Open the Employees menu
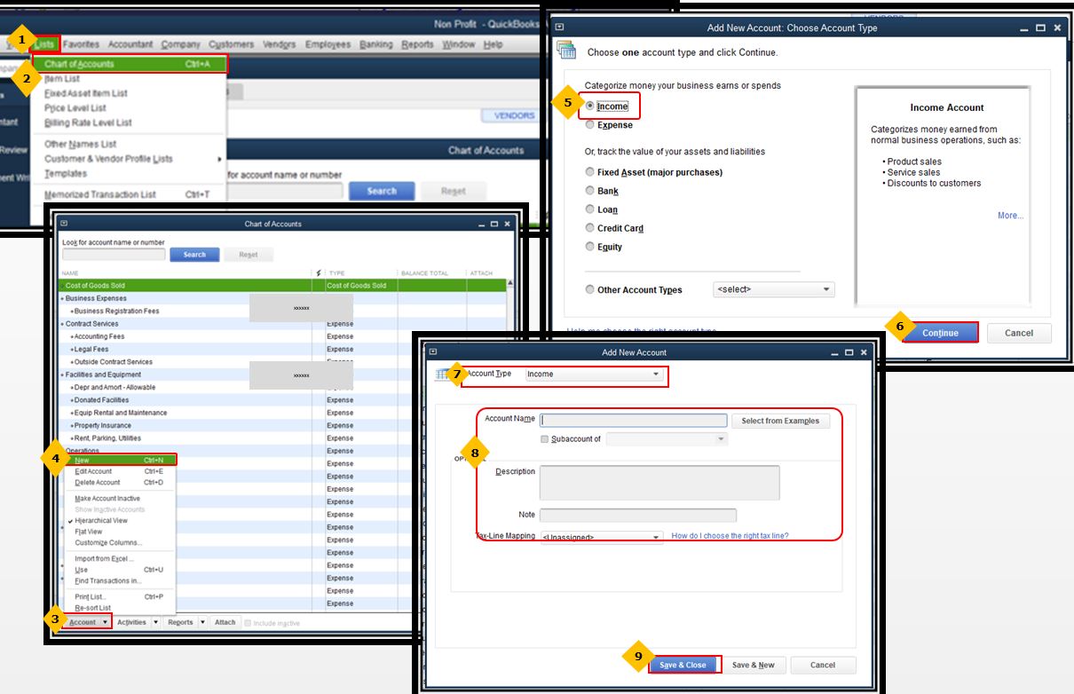Screen dimensions: 1074x694 pos(328,44)
